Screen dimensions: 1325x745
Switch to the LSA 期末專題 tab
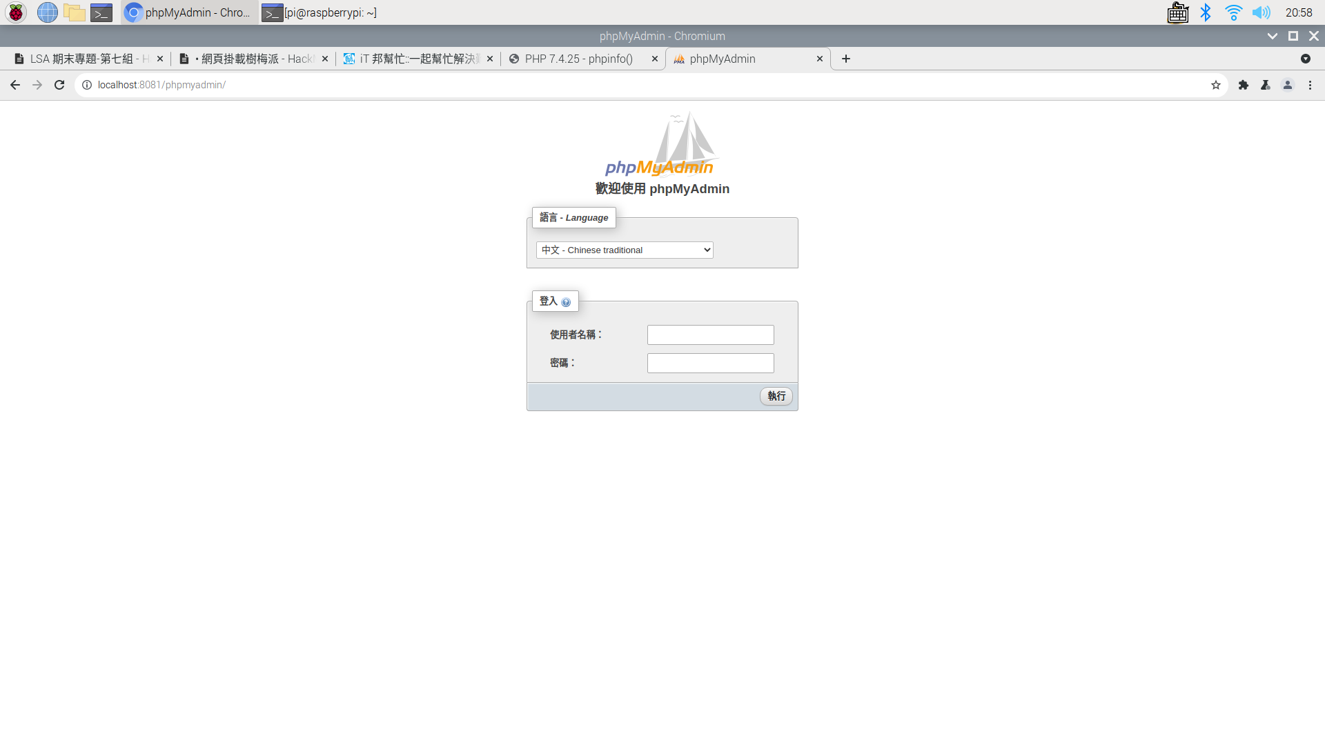pyautogui.click(x=83, y=59)
